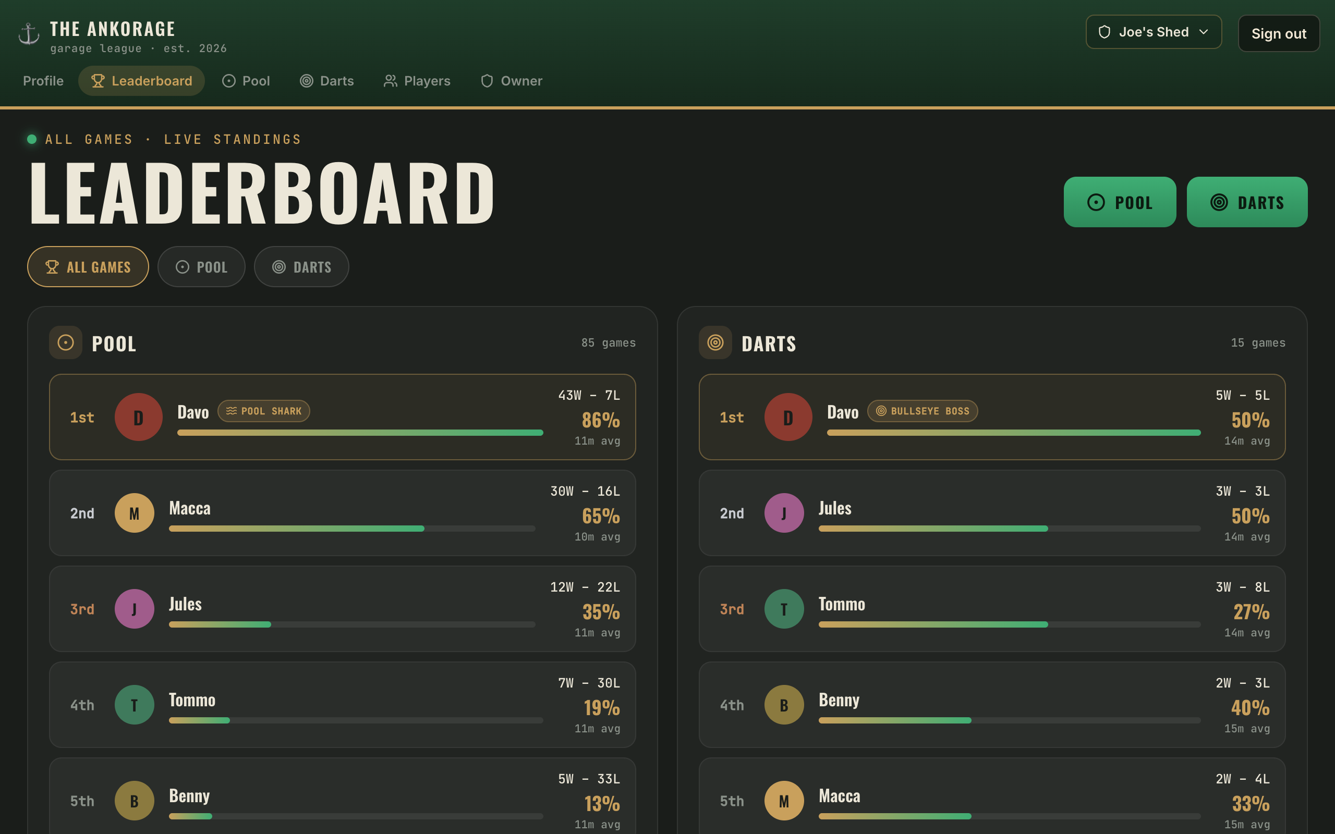The height and width of the screenshot is (834, 1335).
Task: Click Macca's Pool win-rate progress bar
Action: (352, 529)
